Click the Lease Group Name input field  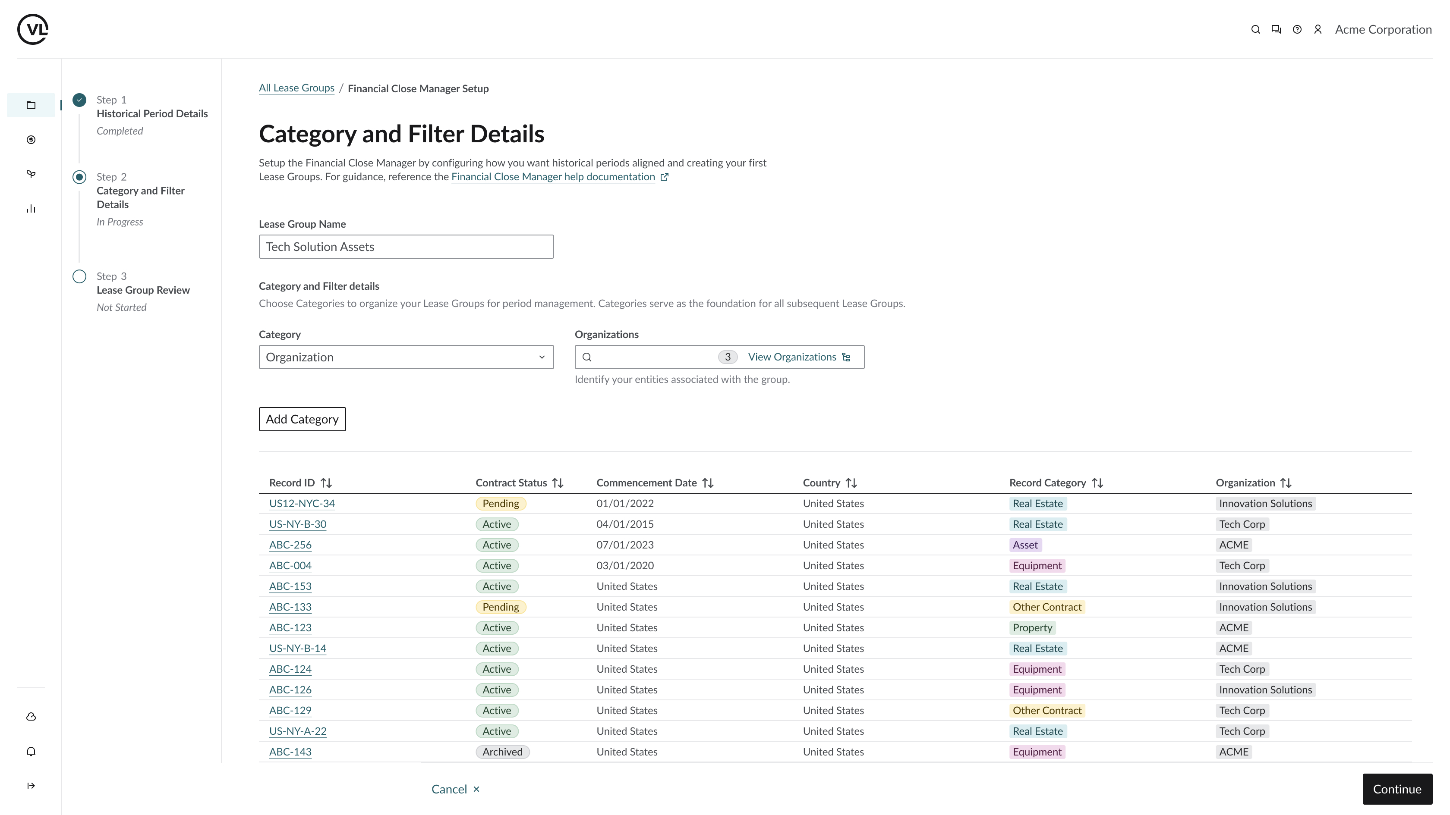(406, 247)
